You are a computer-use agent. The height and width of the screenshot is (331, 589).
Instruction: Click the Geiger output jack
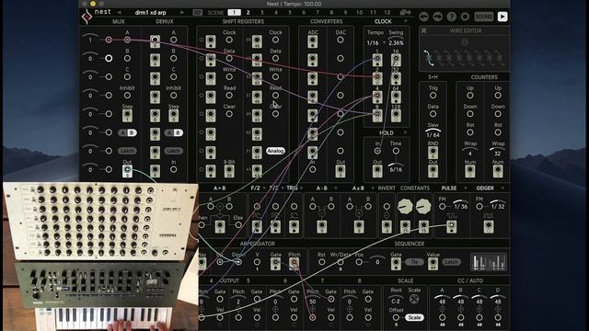(489, 226)
